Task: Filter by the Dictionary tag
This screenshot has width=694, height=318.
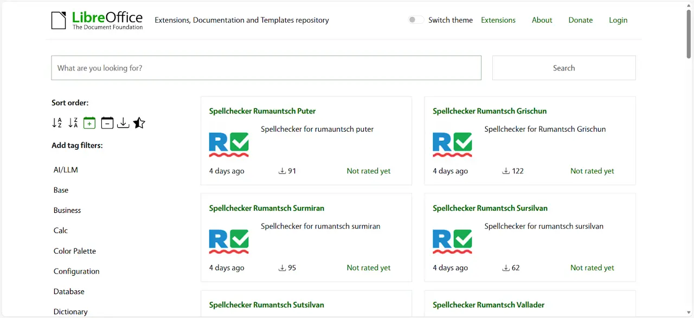Action: click(x=70, y=311)
